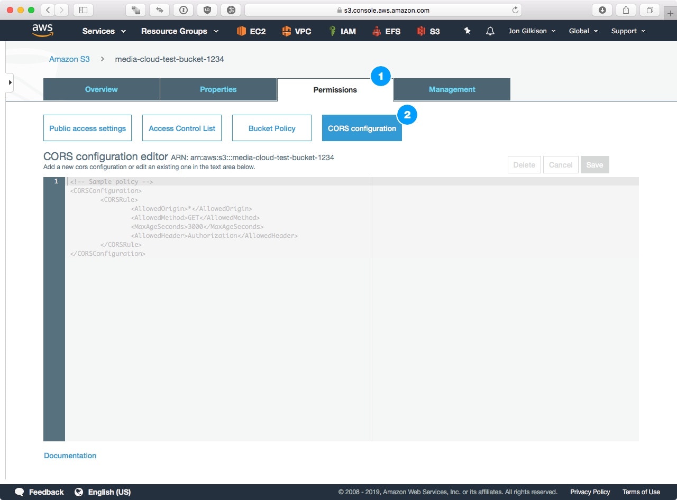The width and height of the screenshot is (677, 500).
Task: Open IAM service shortcut
Action: tap(342, 31)
